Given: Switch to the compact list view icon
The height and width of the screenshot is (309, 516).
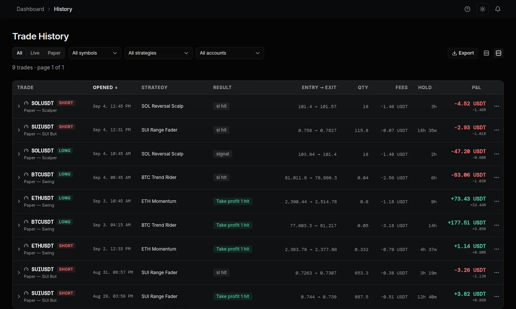Looking at the screenshot, I should click(x=486, y=53).
